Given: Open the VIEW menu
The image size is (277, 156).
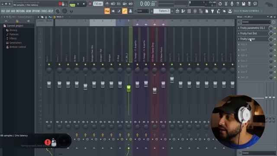Looking at the screenshot, I should [29, 11].
